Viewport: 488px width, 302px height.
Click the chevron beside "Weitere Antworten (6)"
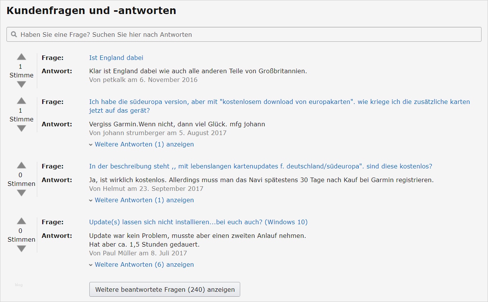(x=91, y=264)
